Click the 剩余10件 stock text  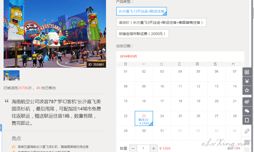point(234,148)
